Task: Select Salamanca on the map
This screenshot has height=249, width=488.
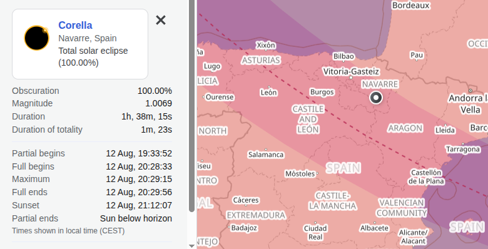Action: pos(266,155)
